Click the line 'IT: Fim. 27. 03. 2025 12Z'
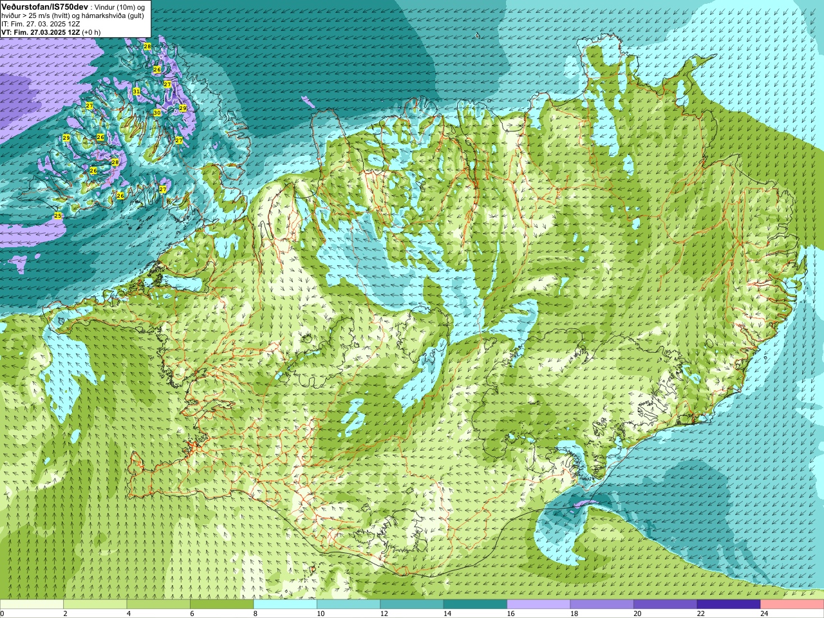This screenshot has width=824, height=618. (x=41, y=24)
